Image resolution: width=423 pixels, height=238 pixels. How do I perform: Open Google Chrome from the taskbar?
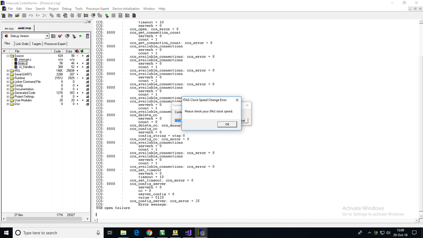149,232
